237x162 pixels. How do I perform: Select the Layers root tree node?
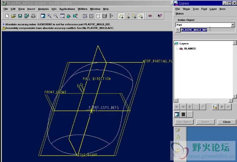tap(182, 44)
